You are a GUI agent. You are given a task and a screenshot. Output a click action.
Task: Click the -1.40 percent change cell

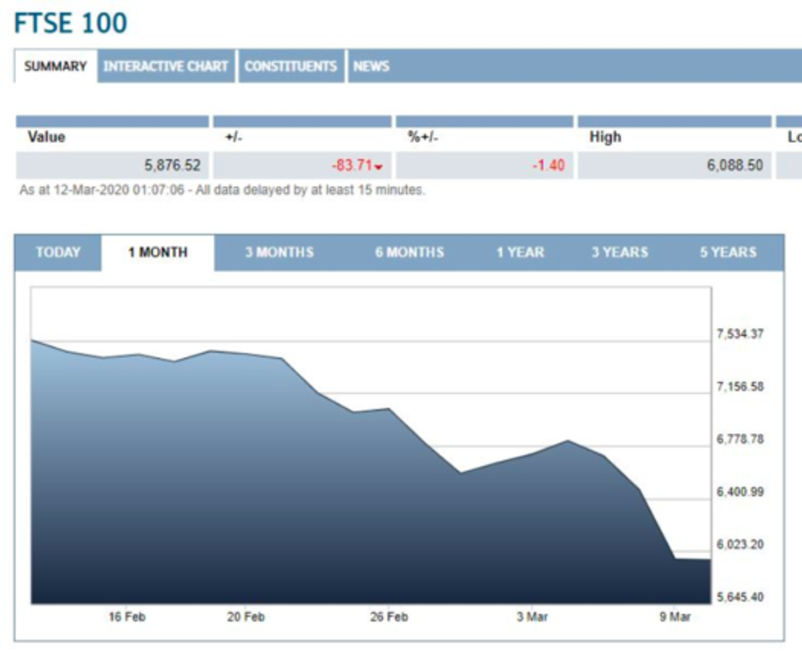pos(547,165)
